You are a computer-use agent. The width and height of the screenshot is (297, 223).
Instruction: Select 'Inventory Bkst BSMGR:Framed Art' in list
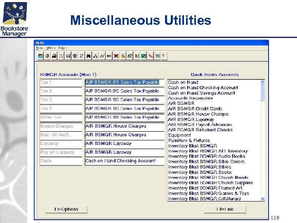point(205,188)
